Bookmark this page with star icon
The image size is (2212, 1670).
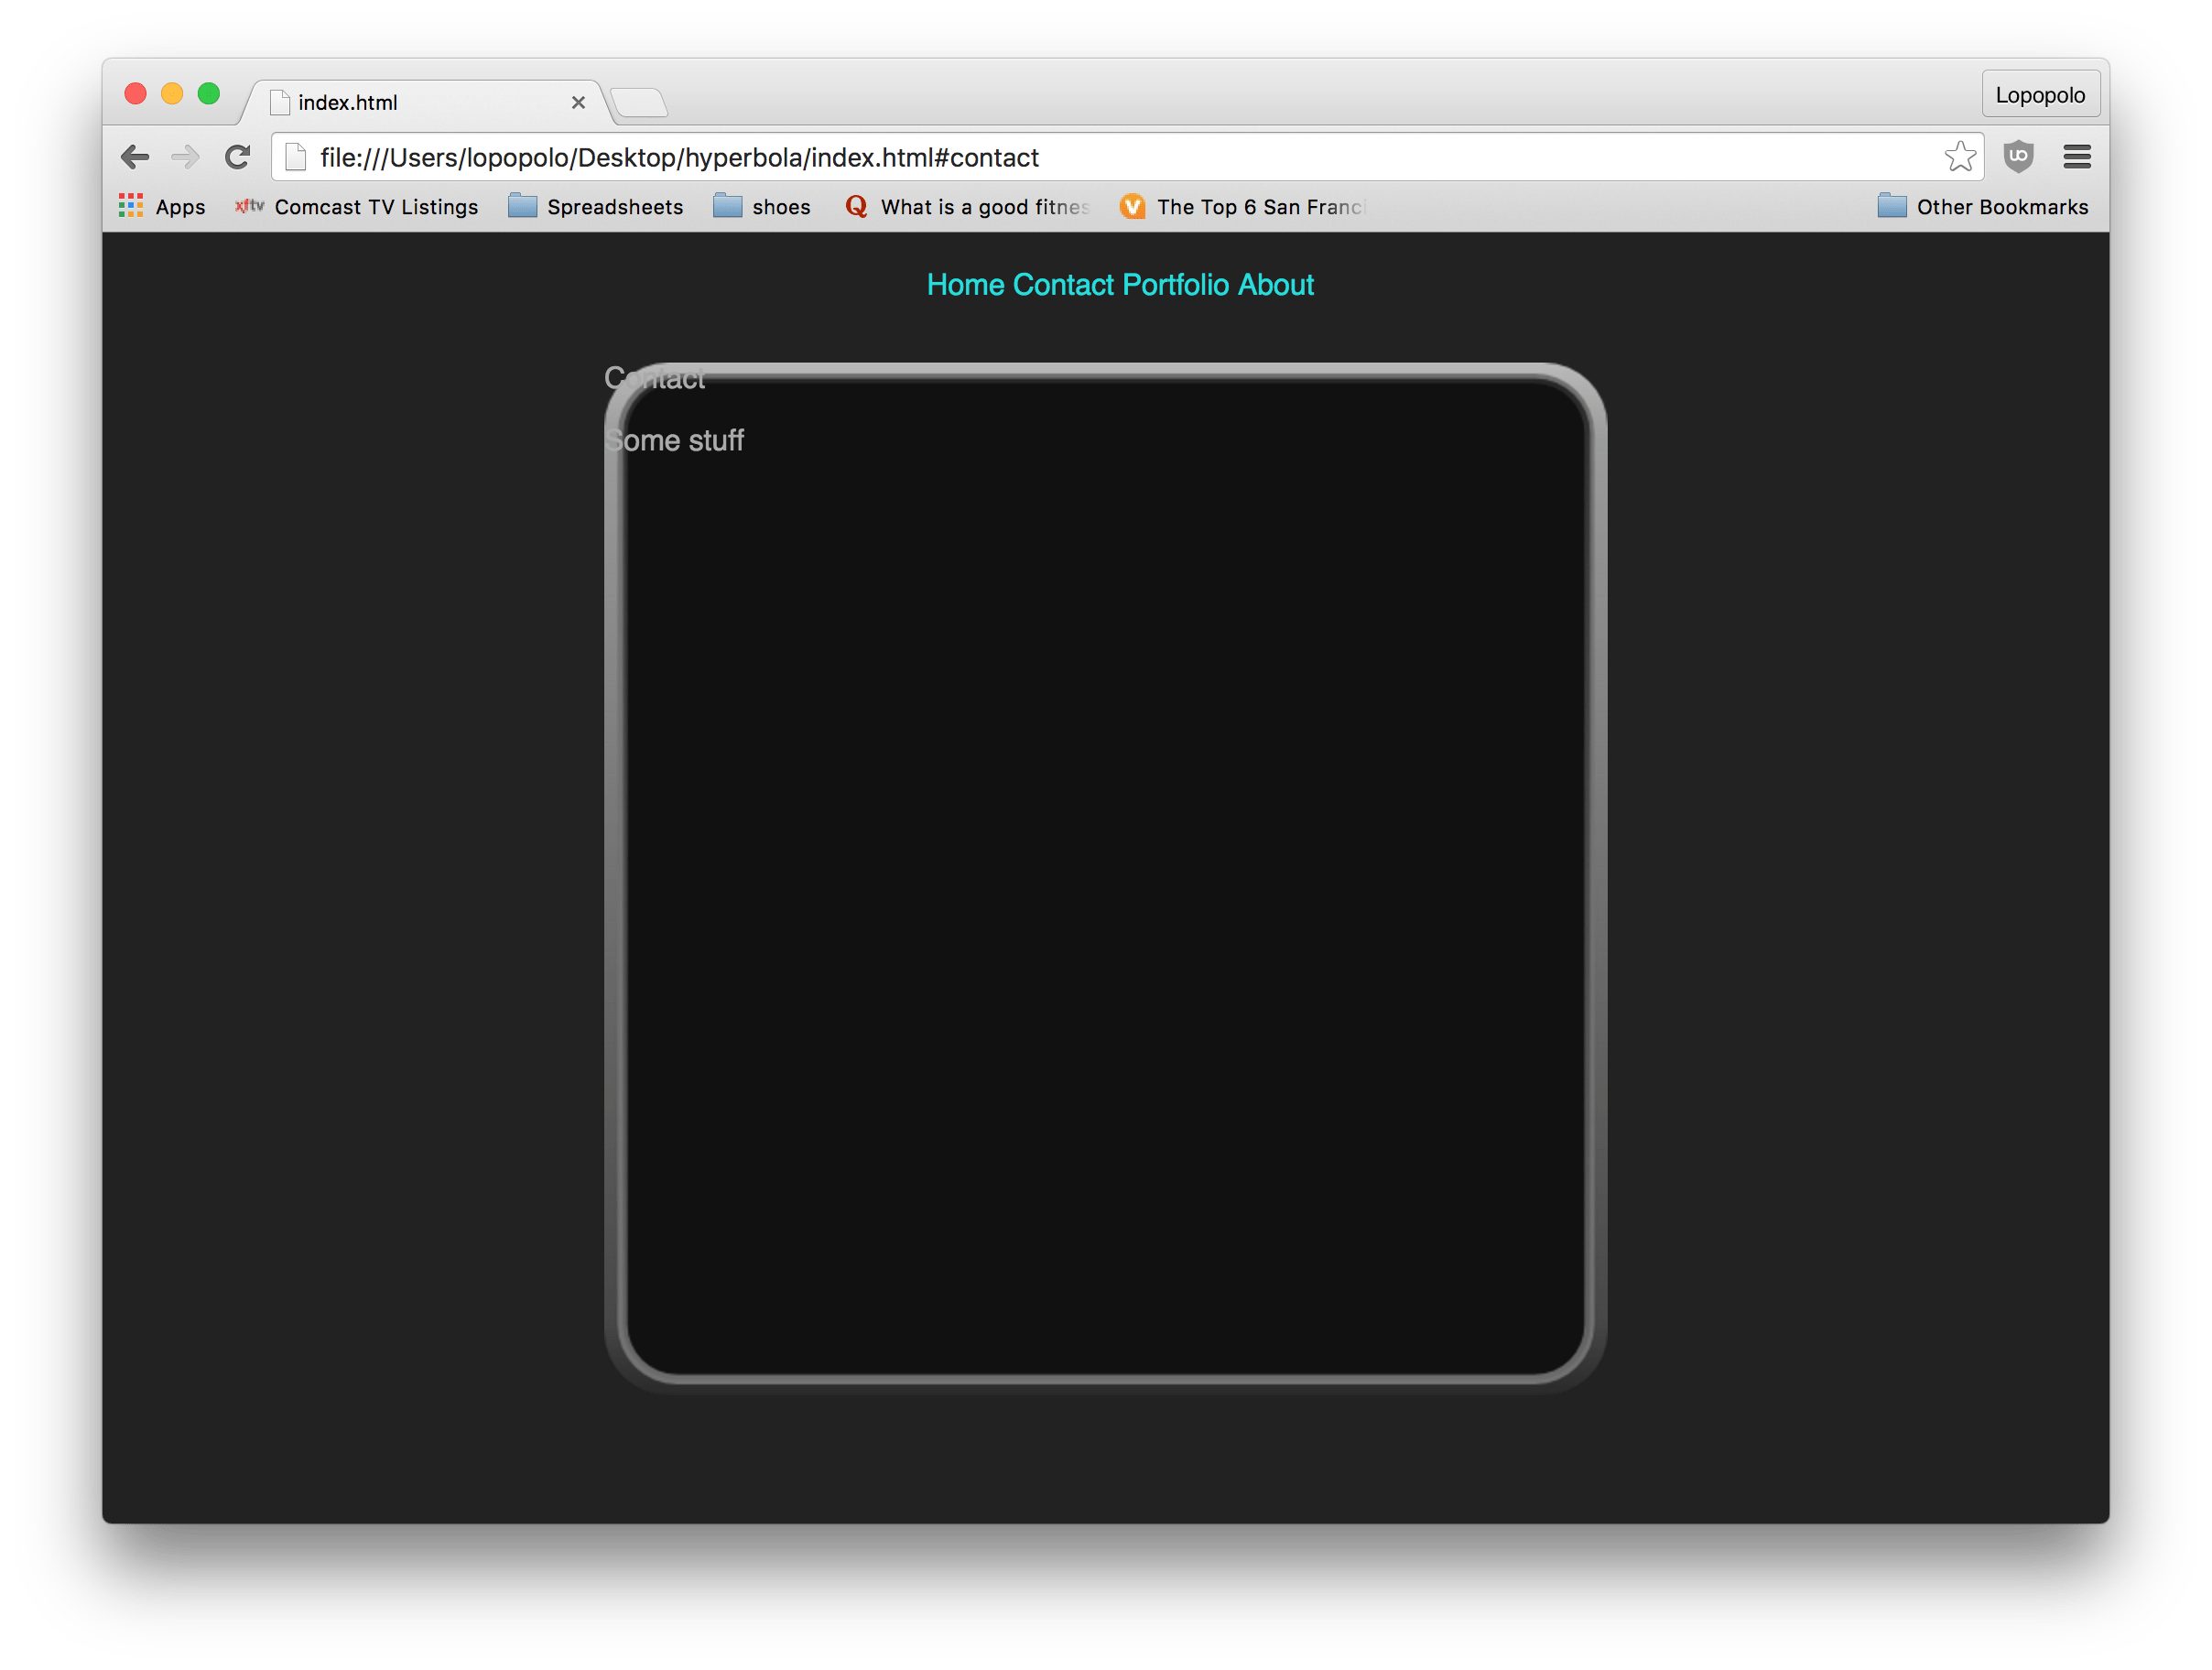click(x=1959, y=157)
